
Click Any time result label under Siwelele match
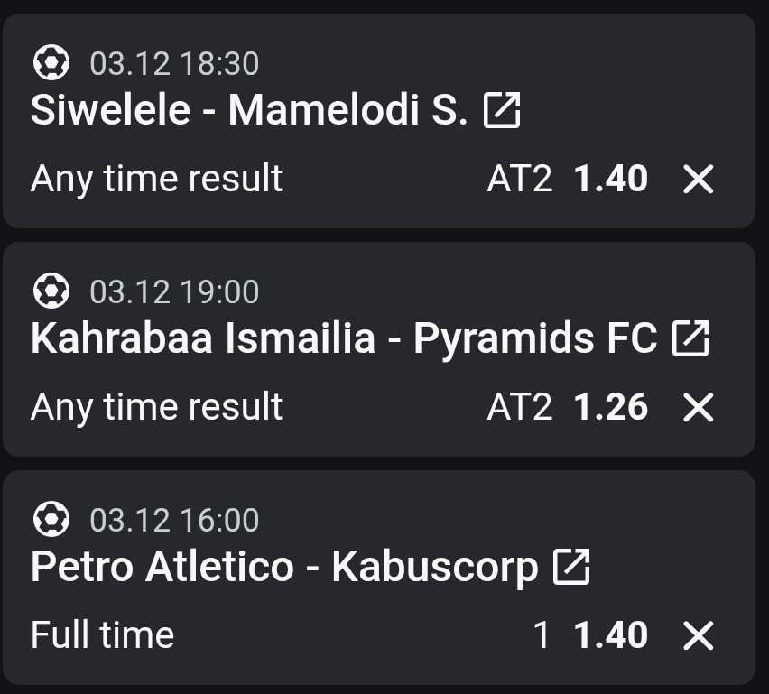(x=156, y=179)
